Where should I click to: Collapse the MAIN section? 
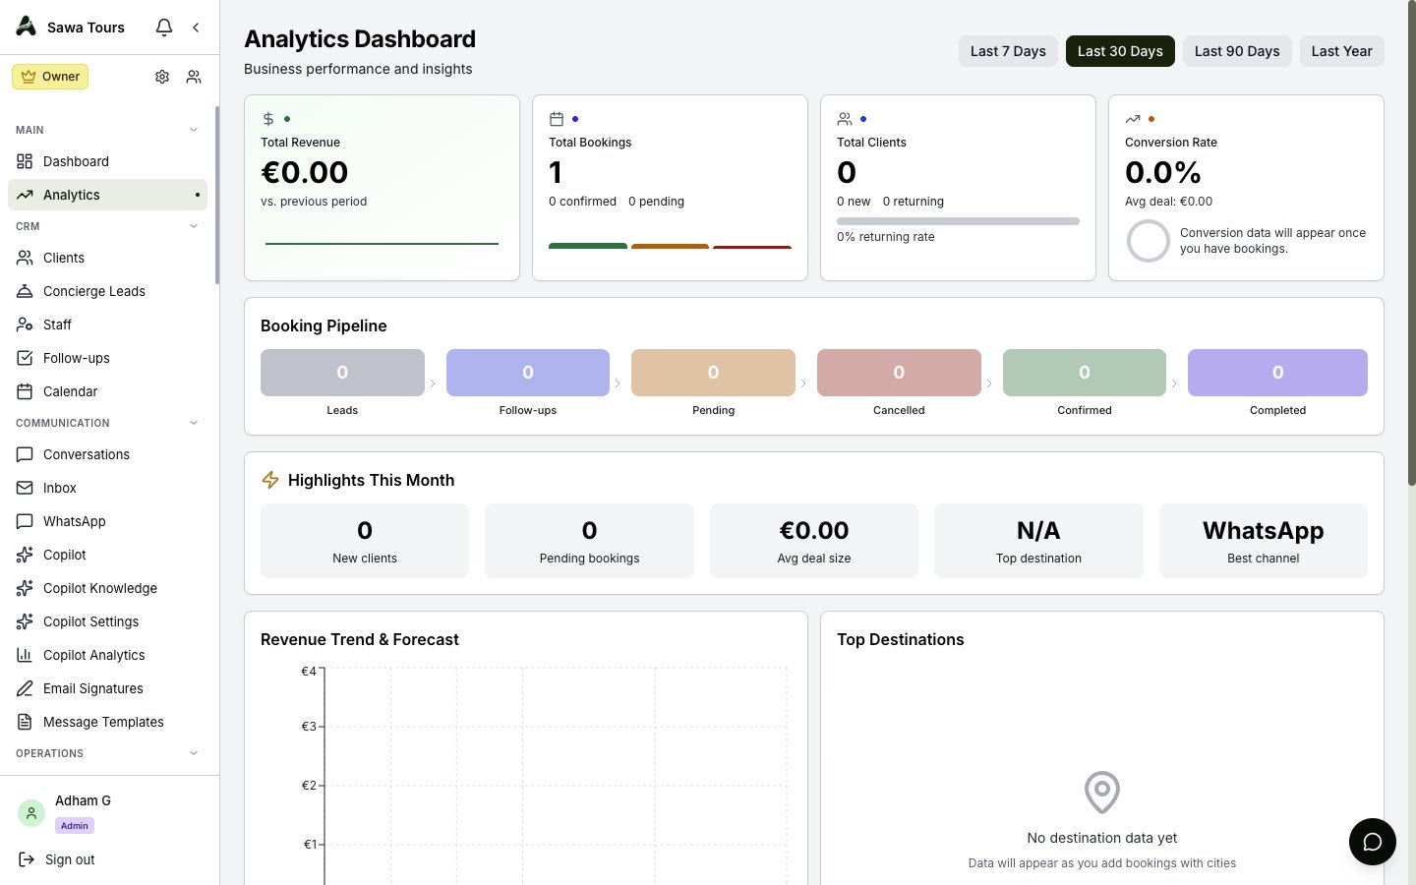194,130
